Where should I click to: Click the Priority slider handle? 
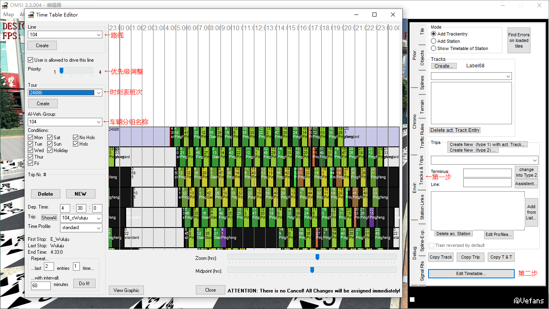coord(61,71)
